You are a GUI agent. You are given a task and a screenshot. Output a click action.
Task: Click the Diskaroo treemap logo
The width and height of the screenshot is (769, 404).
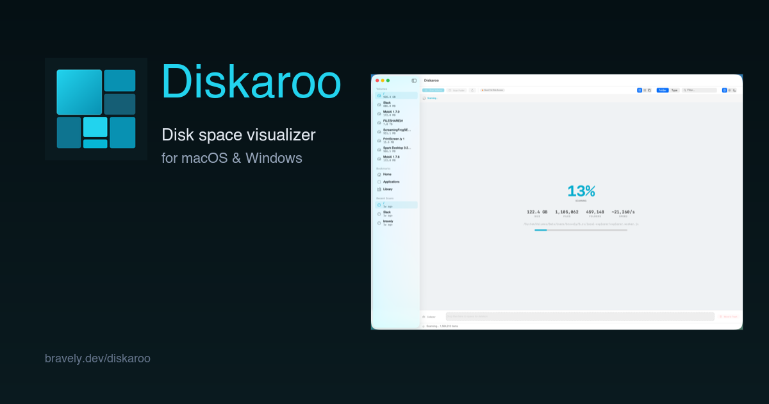click(96, 109)
